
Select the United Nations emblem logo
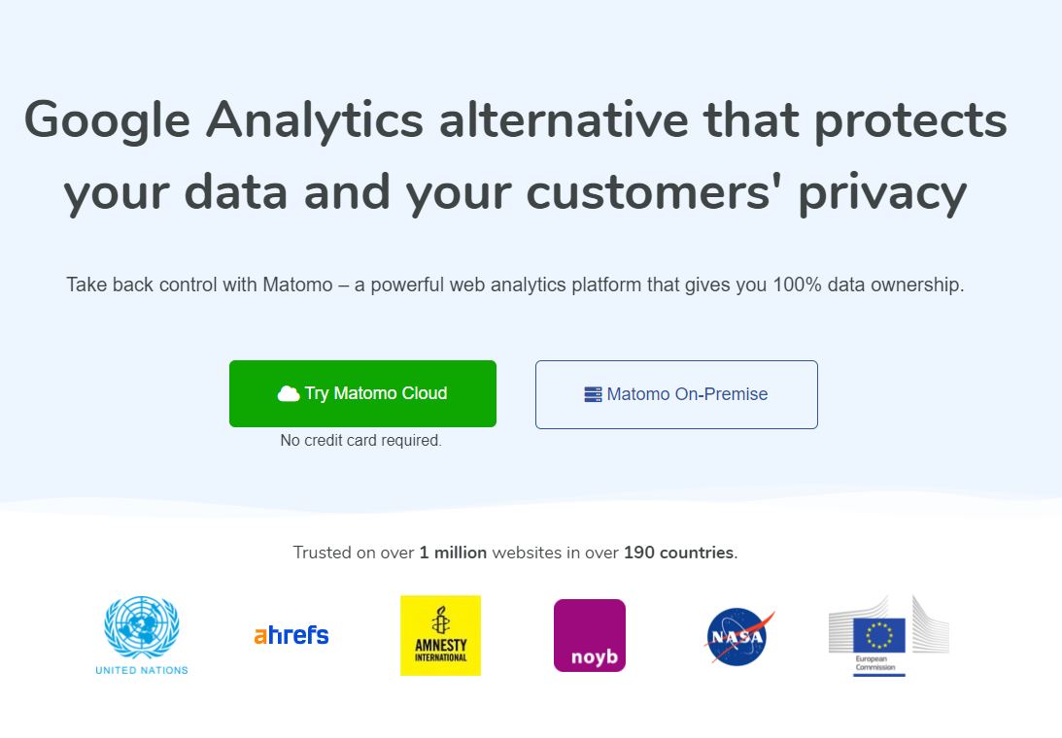[x=142, y=627]
